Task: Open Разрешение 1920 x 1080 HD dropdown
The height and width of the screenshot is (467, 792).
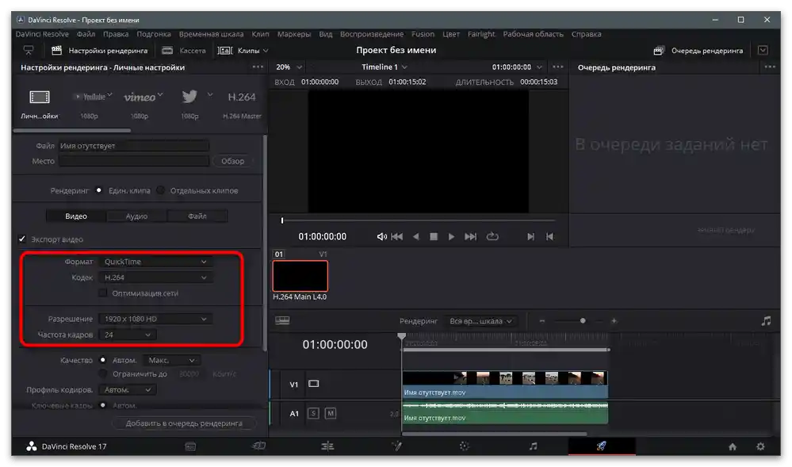Action: (x=155, y=319)
